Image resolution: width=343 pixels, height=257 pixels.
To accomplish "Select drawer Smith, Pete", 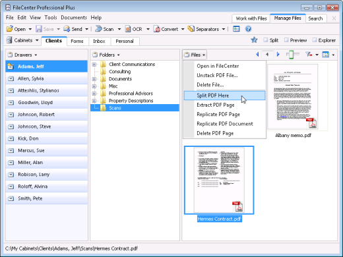I will point(46,198).
